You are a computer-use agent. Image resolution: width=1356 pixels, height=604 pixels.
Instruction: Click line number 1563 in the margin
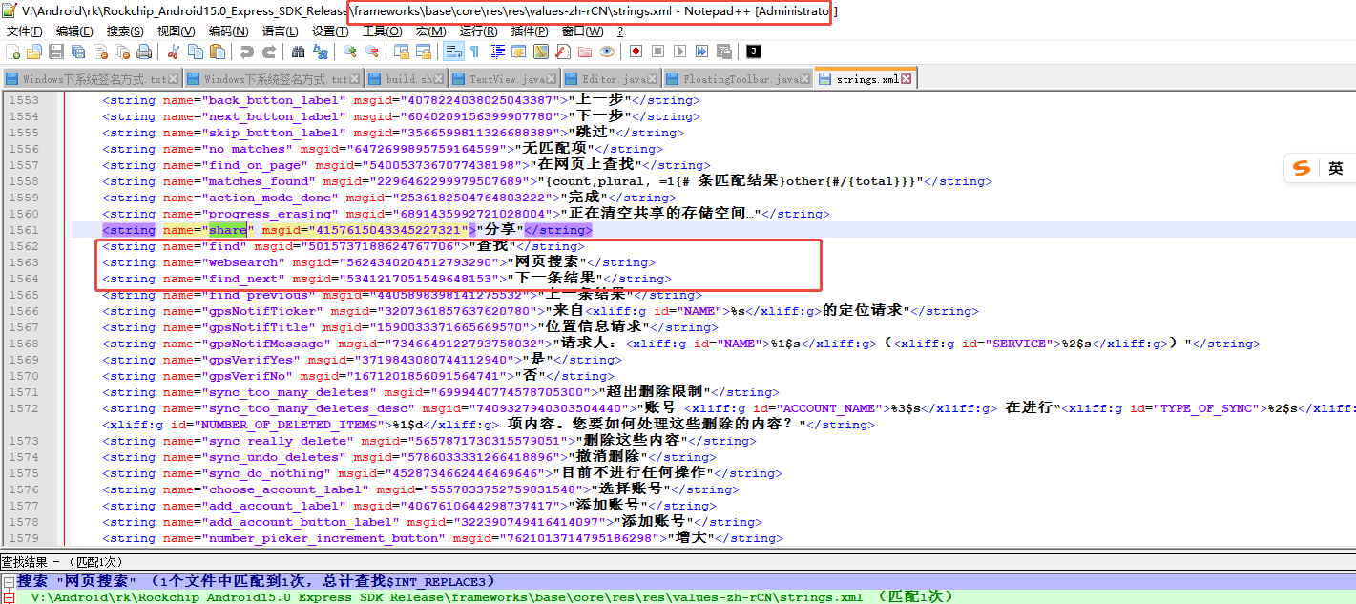[24, 262]
